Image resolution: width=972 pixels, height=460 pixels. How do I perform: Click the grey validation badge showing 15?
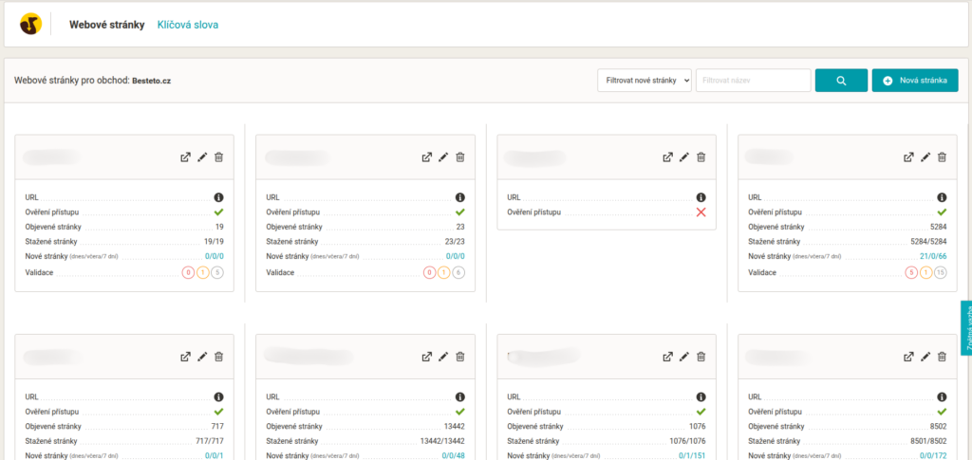click(x=940, y=273)
